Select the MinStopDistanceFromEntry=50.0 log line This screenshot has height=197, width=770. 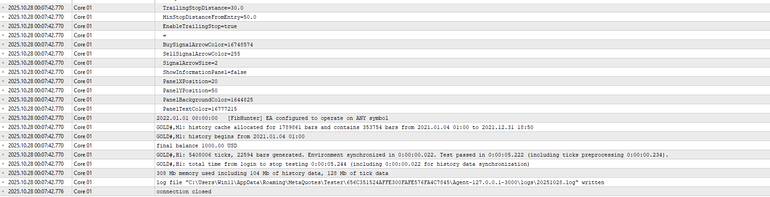209,17
